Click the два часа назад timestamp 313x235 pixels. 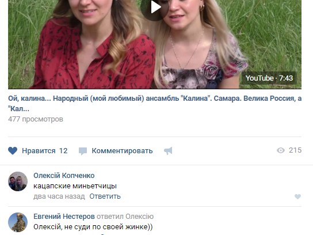tap(59, 196)
